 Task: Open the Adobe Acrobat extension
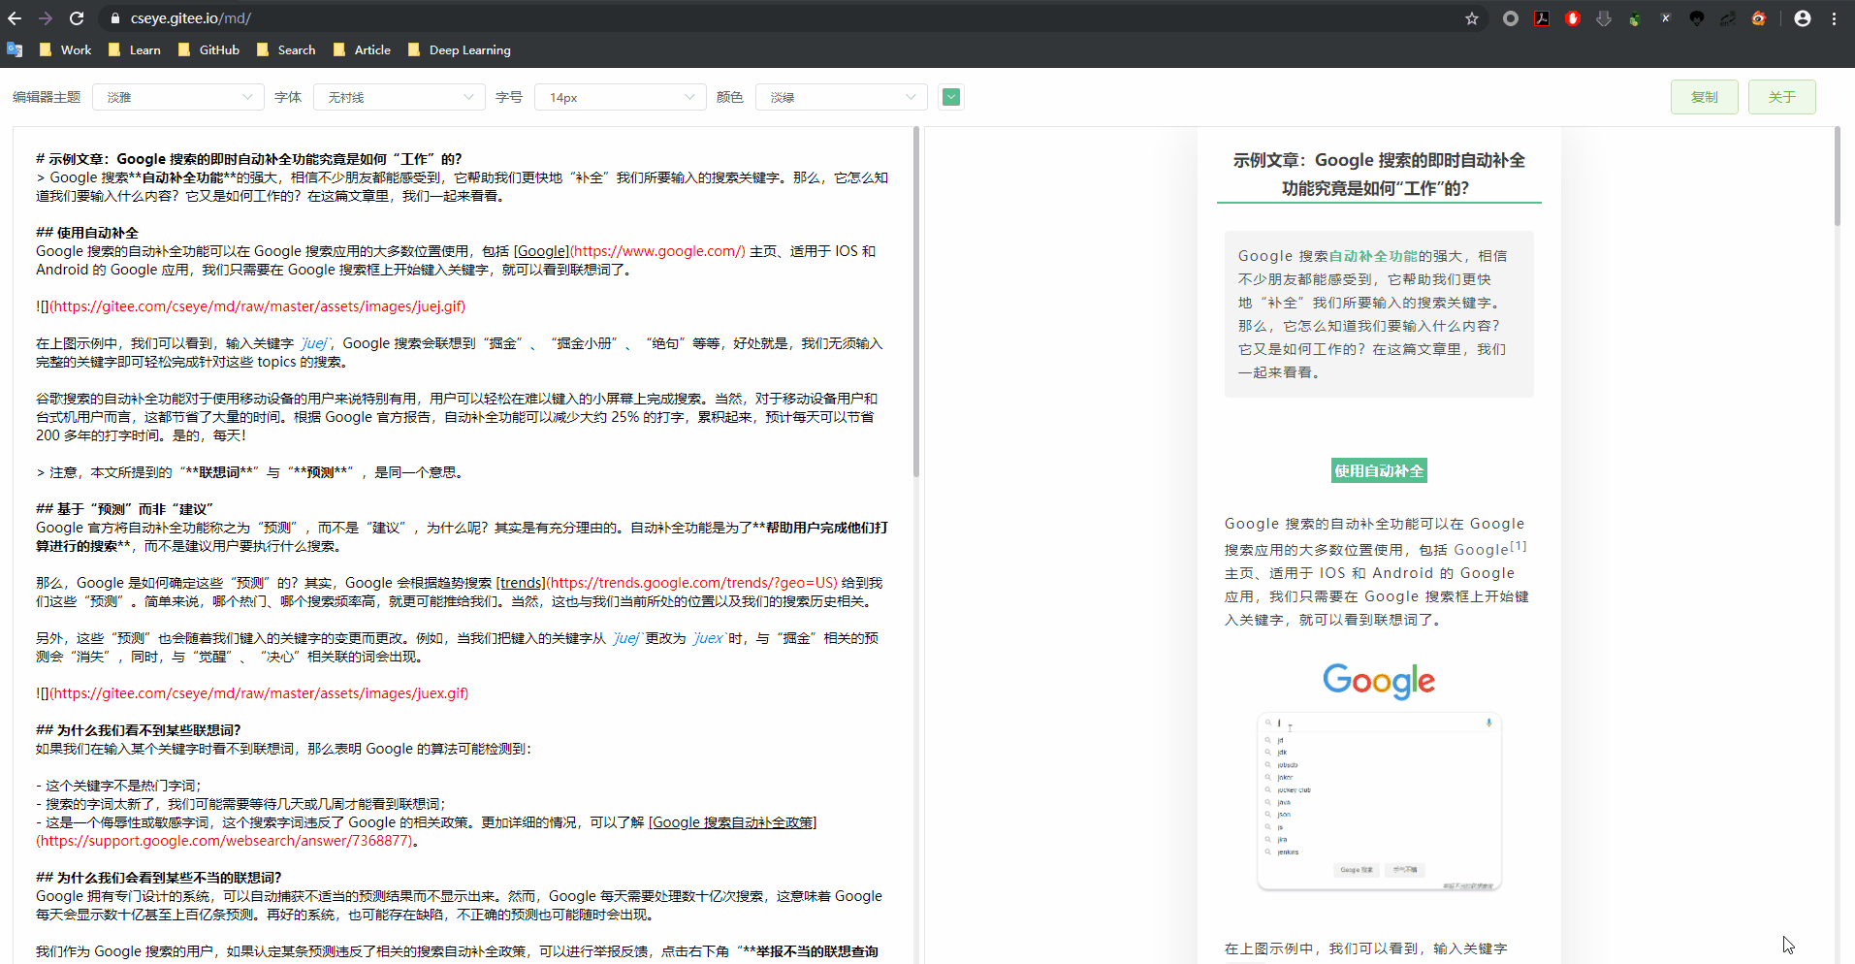1542,18
